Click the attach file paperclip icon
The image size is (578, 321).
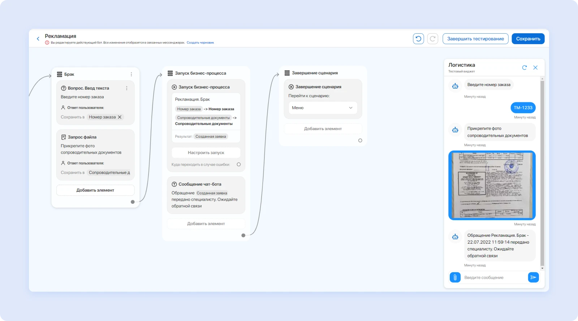455,277
